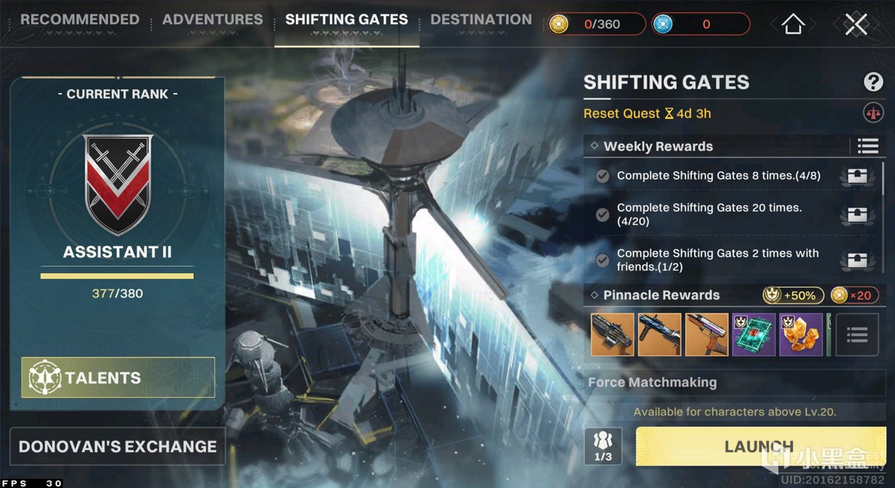Open the fireteam 1/3 icon

pos(603,446)
